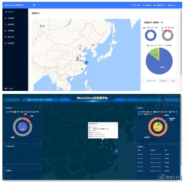Toggle the green 在线 legend dot
Viewport: 187px width, 184px height.
[x=162, y=28]
